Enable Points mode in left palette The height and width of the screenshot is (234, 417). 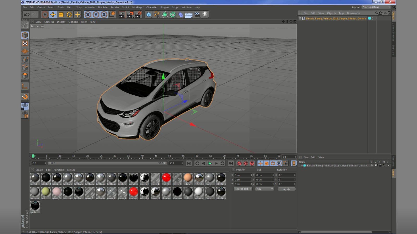coord(25,60)
